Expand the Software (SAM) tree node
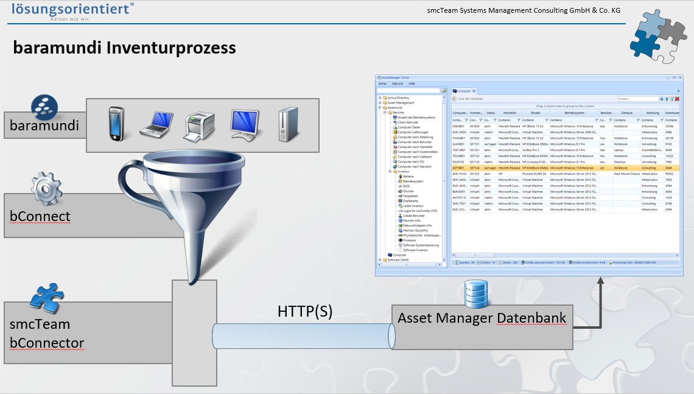694x394 pixels. coord(380,260)
